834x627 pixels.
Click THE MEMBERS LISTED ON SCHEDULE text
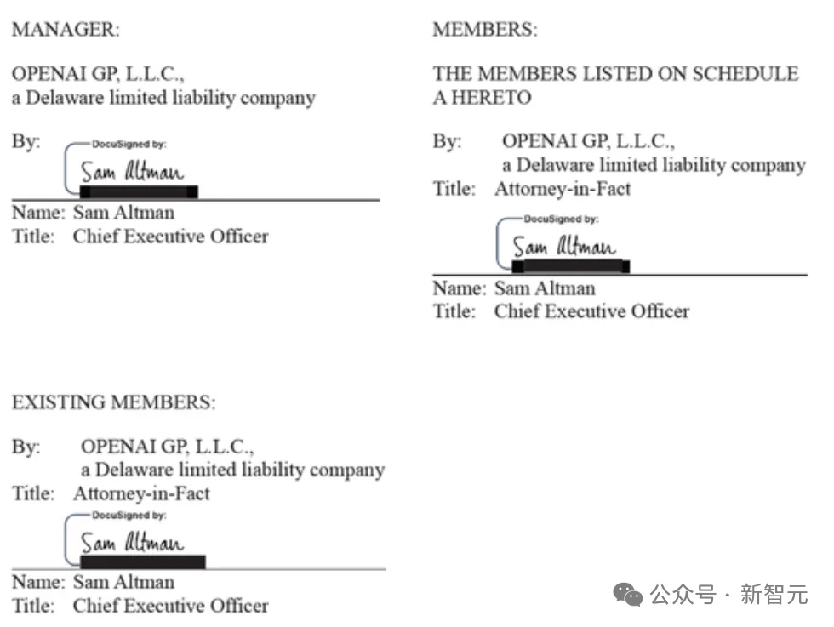(x=615, y=74)
